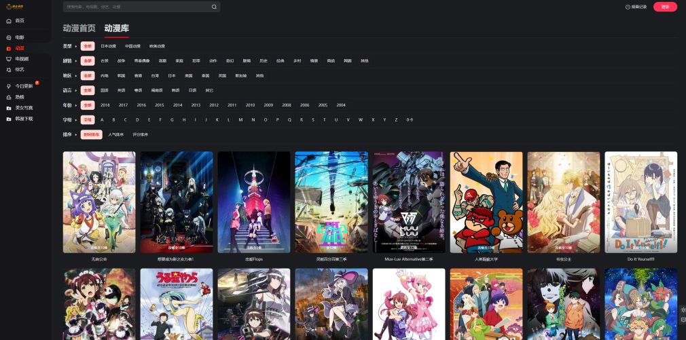686x340 pixels.
Task: Open the 热榜 hot ranking sidebar icon
Action: pos(9,97)
